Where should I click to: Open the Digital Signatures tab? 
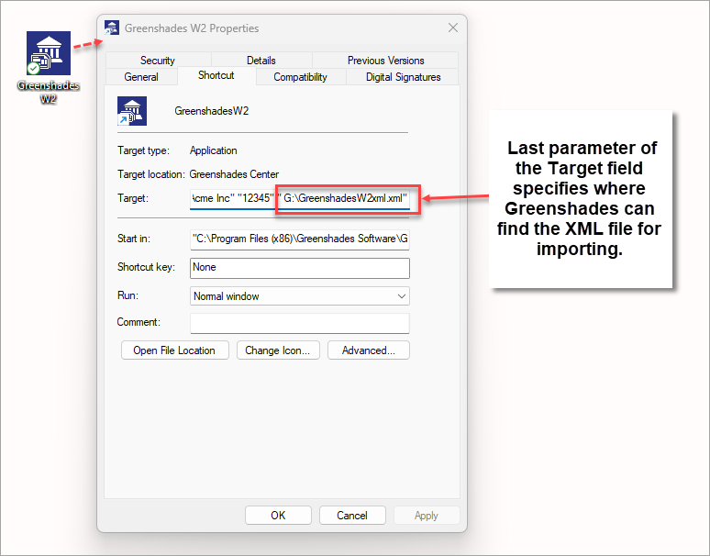tap(403, 77)
